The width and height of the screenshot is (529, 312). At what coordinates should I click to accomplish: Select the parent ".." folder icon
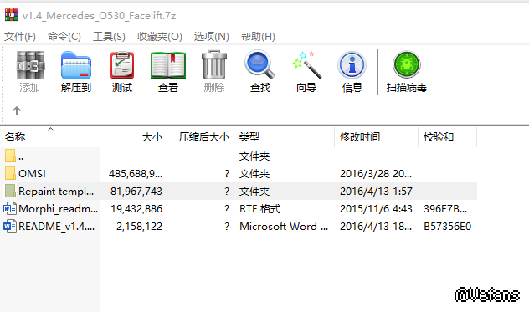[10, 156]
